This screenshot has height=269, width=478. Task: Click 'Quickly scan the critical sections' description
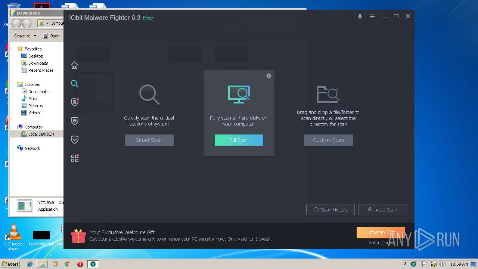tap(149, 121)
